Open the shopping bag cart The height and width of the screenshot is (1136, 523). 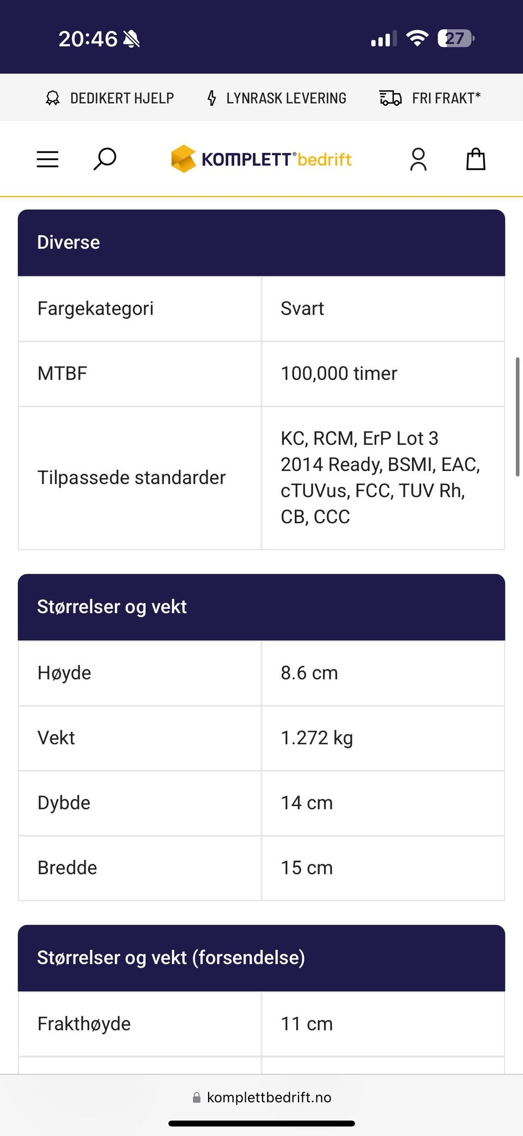tap(476, 159)
